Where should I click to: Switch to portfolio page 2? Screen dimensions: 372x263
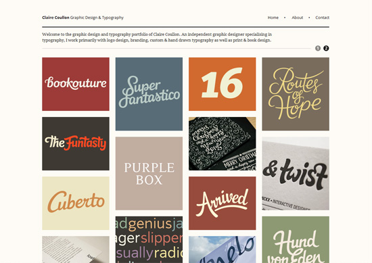326,49
